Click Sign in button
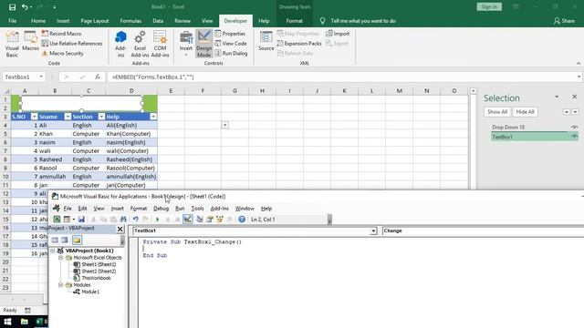The image size is (584, 328). [x=489, y=6]
